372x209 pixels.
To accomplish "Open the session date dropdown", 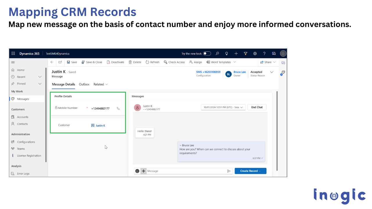I will [223, 107].
